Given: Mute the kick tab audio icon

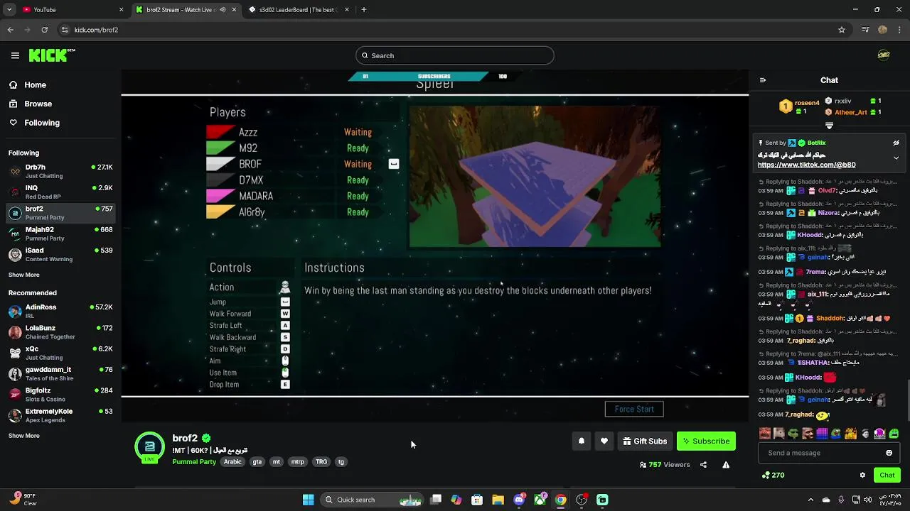Looking at the screenshot, I should (x=223, y=10).
